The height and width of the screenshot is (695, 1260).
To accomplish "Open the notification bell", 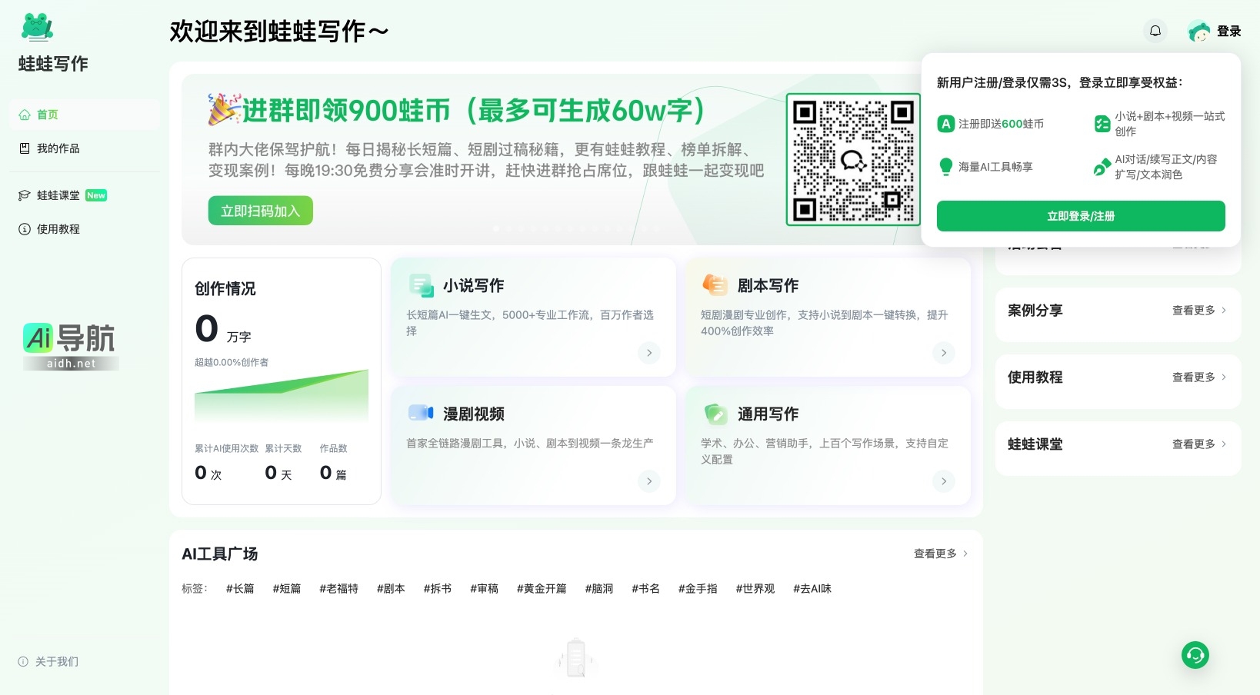I will (x=1155, y=30).
